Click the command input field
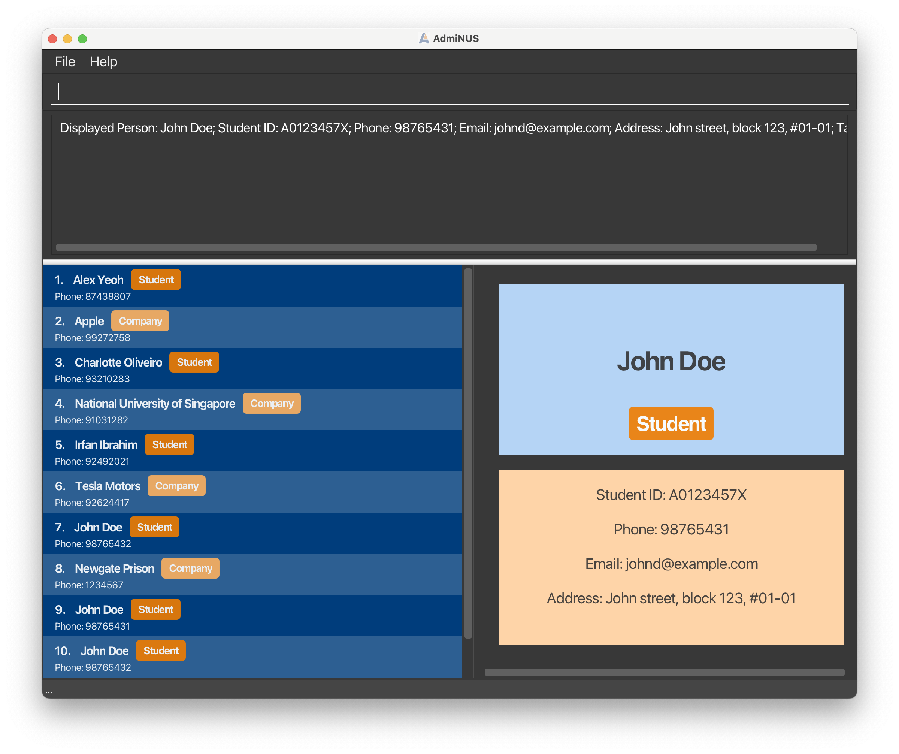Image resolution: width=899 pixels, height=754 pixels. coord(449,91)
